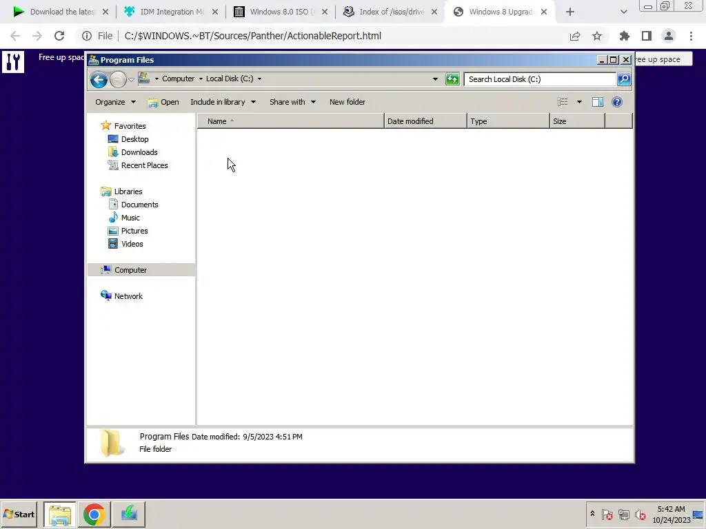
Task: Click the Explorer taskbar icon
Action: click(x=60, y=514)
